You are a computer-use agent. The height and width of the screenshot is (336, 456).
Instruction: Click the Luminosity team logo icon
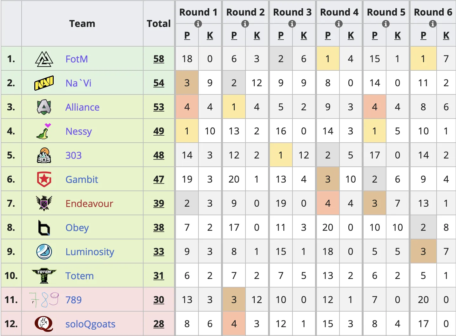point(44,252)
